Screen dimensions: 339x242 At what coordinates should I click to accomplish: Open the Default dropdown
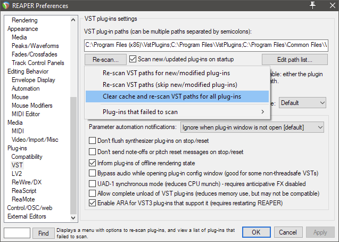click(x=302, y=103)
